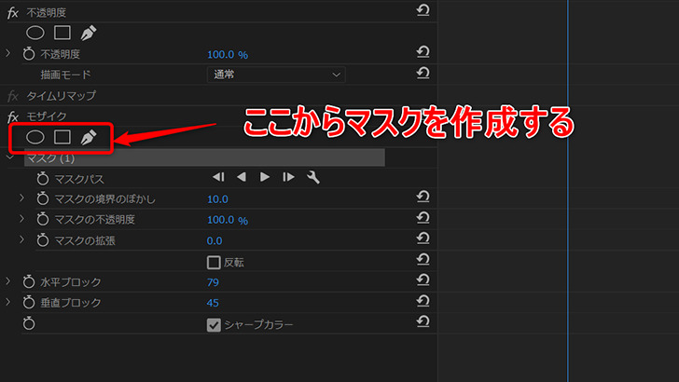Screen dimensions: 679x382
Task: Expand マスクの境界のぼかし parameter
Action: click(x=21, y=198)
